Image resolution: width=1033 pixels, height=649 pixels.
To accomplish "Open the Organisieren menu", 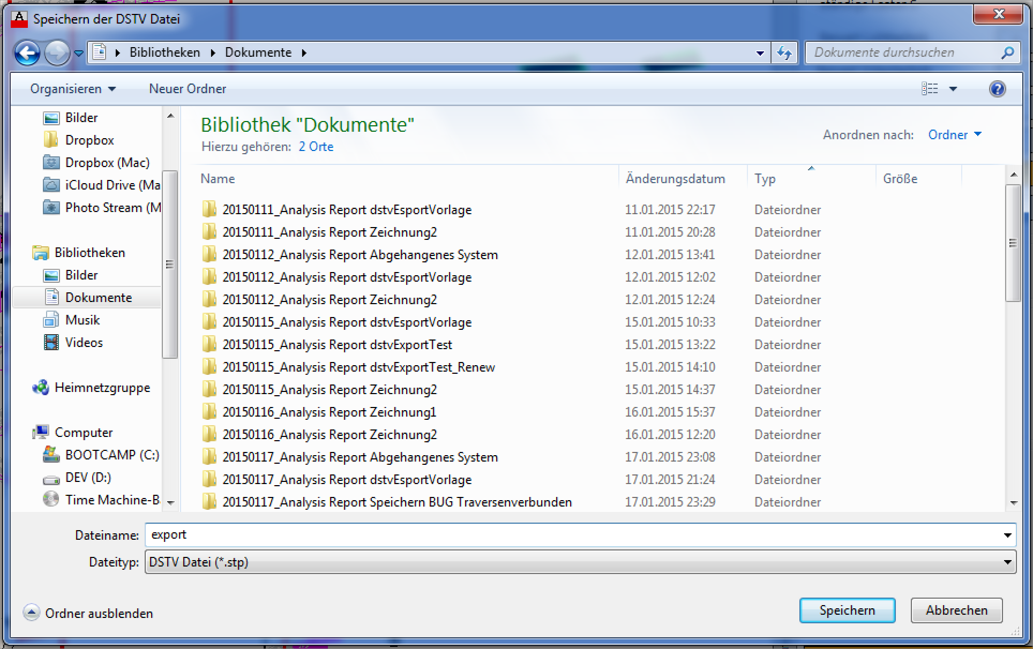I will tap(72, 89).
